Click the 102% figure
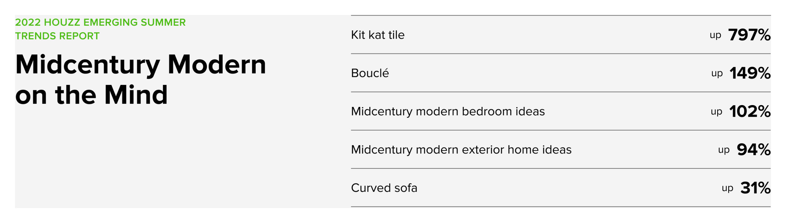The height and width of the screenshot is (223, 786). 750,112
